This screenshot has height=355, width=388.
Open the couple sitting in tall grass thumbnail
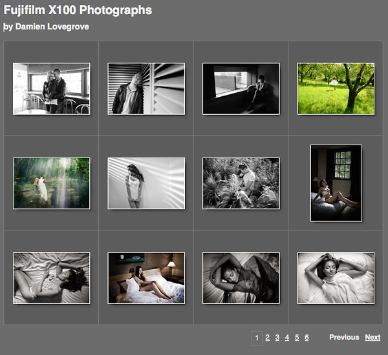(x=241, y=183)
